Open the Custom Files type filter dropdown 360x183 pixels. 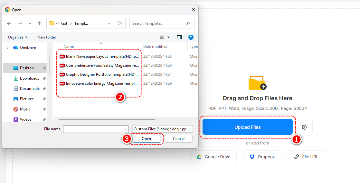pos(163,129)
